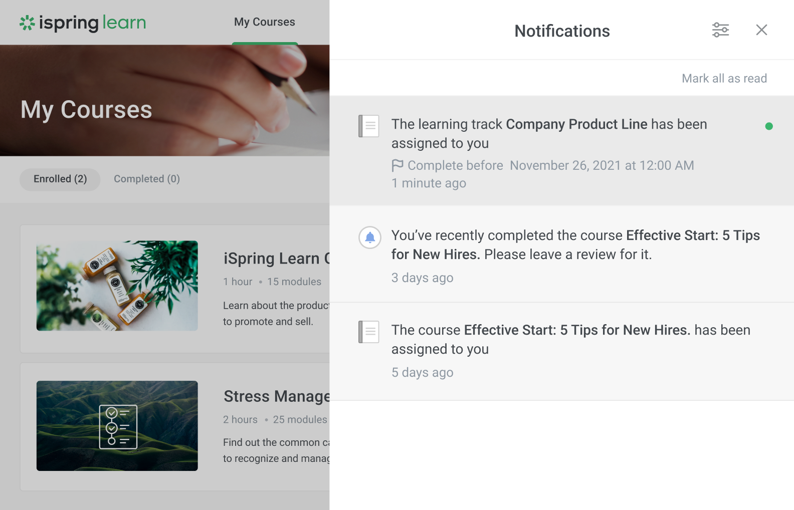Click the iSpring Learn logo
This screenshot has height=510, width=794.
(x=83, y=23)
